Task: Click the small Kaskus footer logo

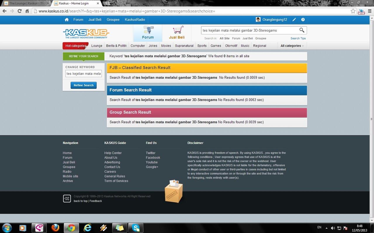Action: click(67, 199)
